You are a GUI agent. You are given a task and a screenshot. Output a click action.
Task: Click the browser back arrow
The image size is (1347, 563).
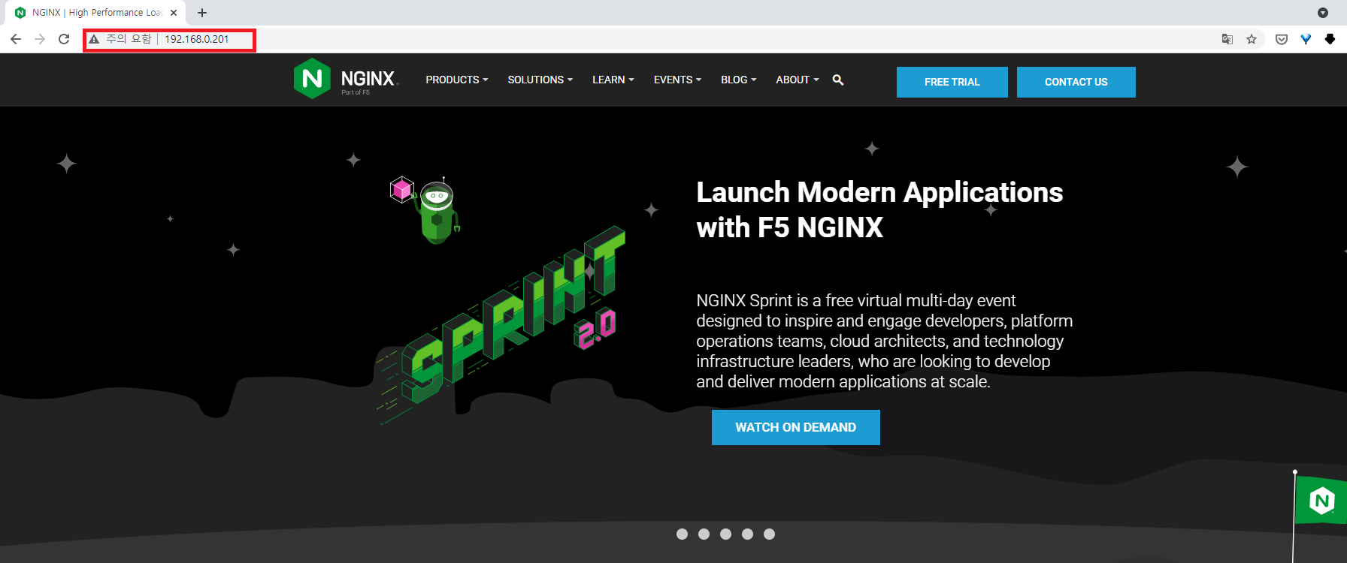[x=16, y=39]
